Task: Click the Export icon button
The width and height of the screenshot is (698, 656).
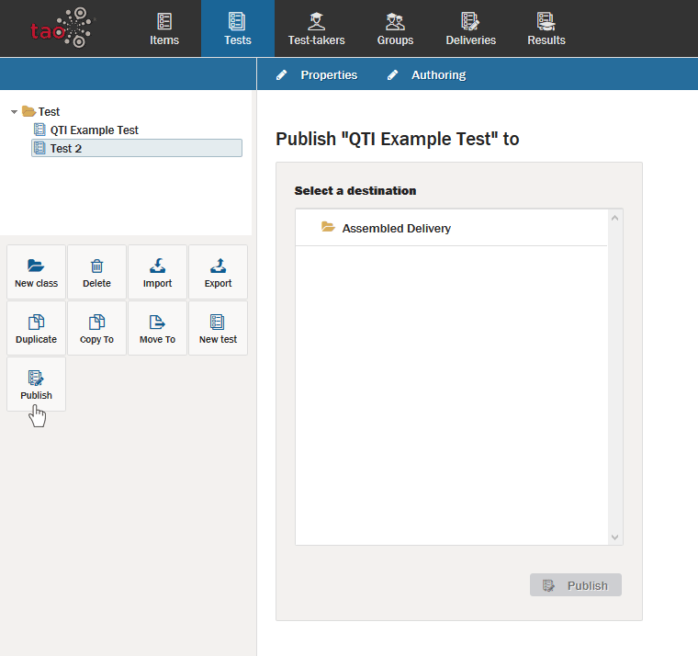Action: pyautogui.click(x=218, y=266)
